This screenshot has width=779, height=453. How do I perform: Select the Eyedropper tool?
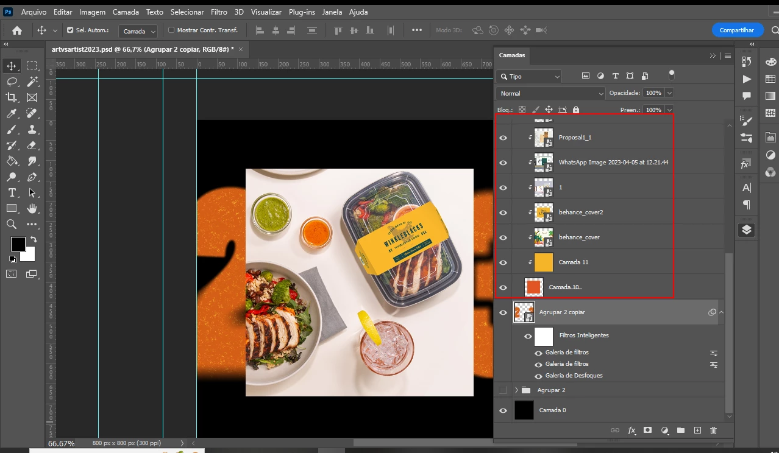(x=12, y=113)
